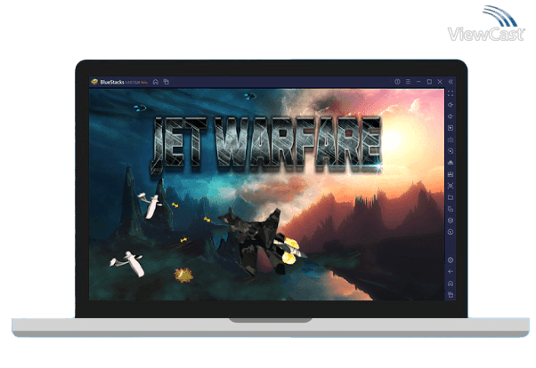Viewport: 536px width, 368px height.
Task: Take a screenshot using the frame icon
Action: coord(451,186)
